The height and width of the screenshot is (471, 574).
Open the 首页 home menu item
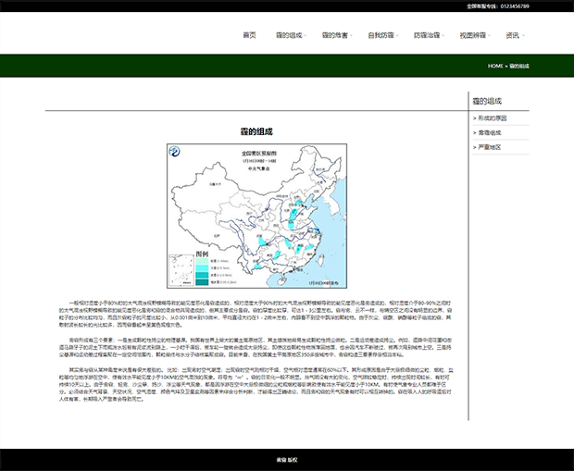pos(249,35)
